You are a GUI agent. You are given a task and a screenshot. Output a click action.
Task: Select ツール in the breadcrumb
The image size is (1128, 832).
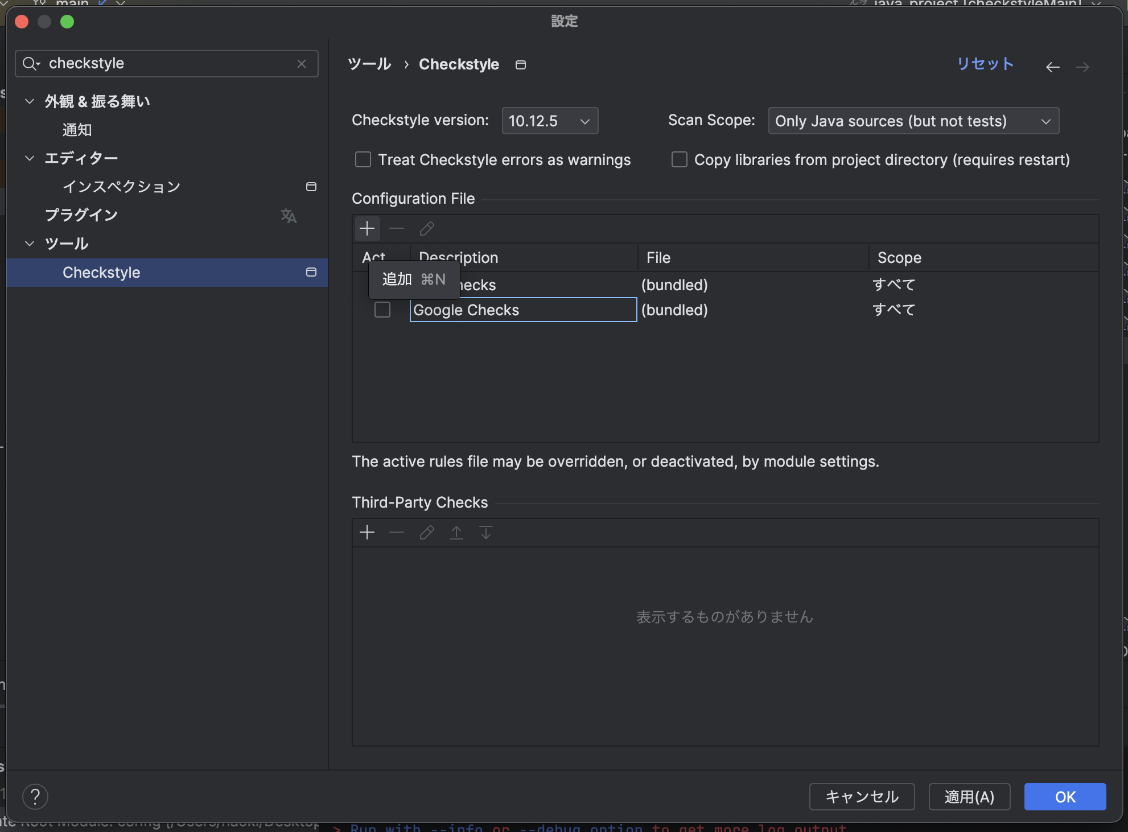pyautogui.click(x=369, y=64)
